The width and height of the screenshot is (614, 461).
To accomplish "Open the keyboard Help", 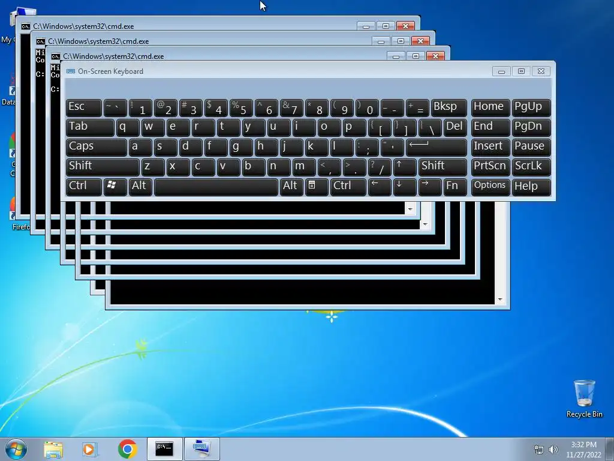I will (531, 187).
